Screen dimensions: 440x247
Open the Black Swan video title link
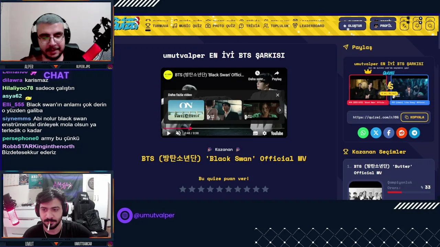click(209, 75)
